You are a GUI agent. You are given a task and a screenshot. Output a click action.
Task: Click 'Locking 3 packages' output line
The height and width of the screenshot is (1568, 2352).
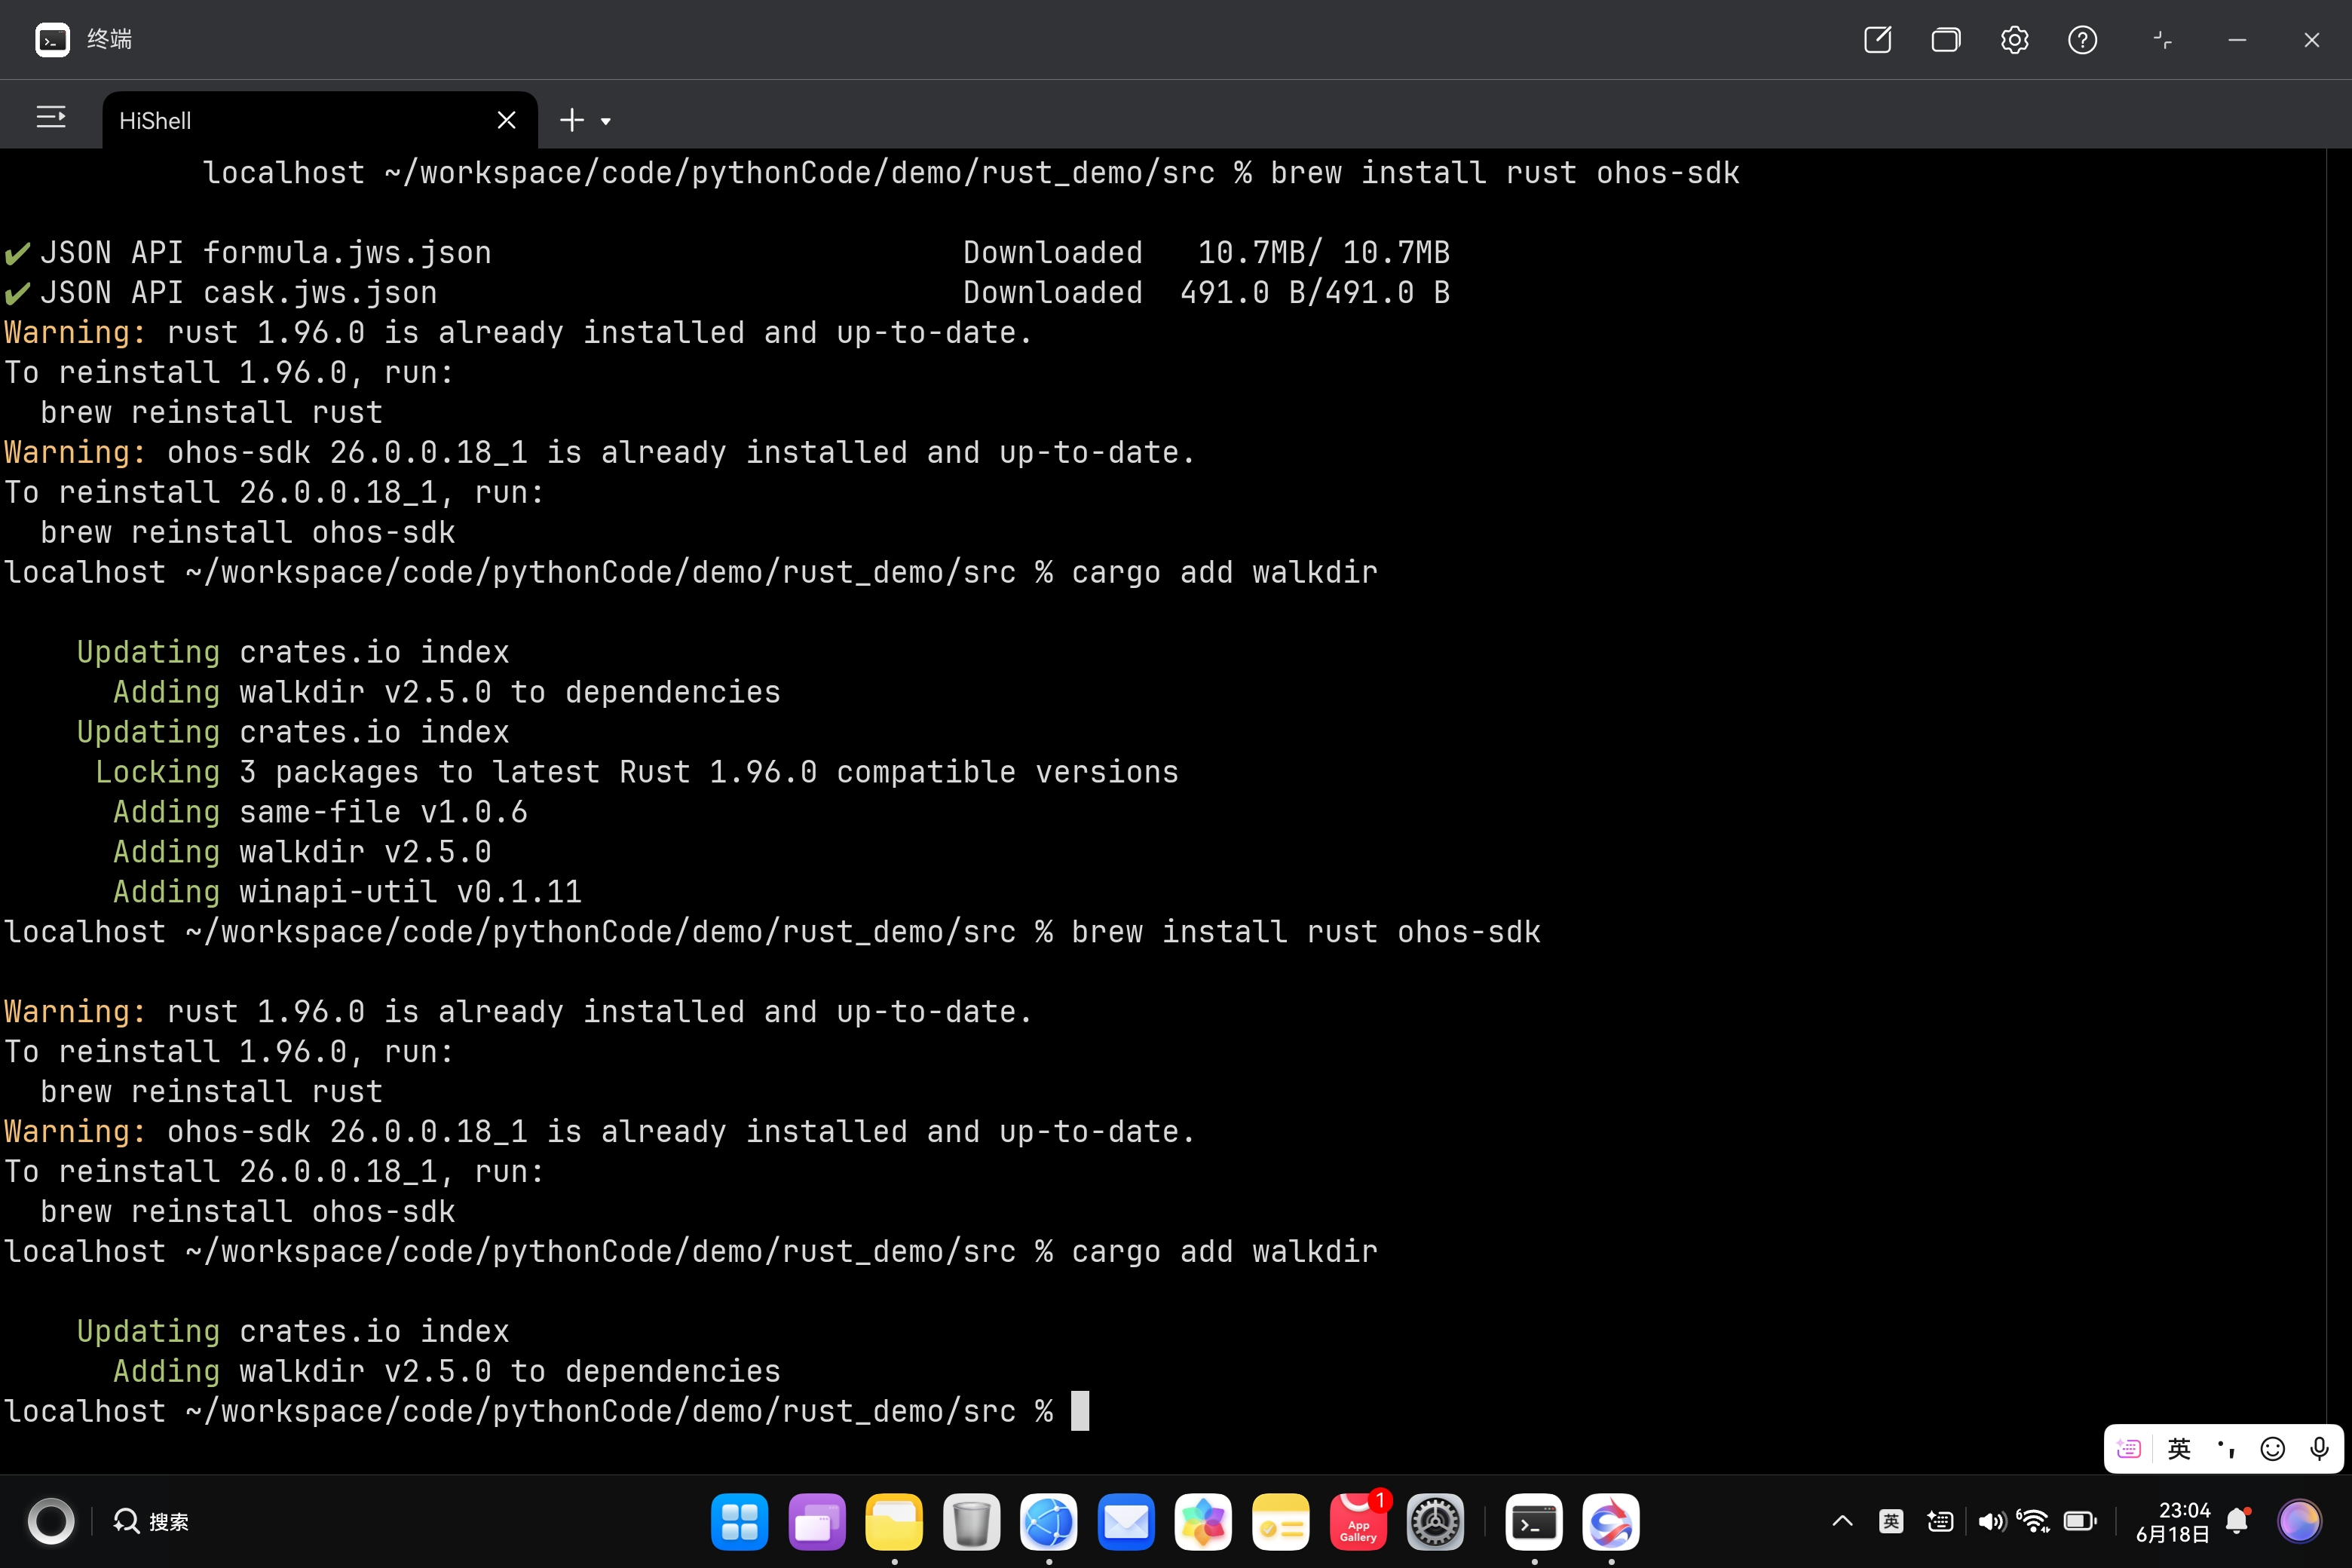click(x=637, y=771)
